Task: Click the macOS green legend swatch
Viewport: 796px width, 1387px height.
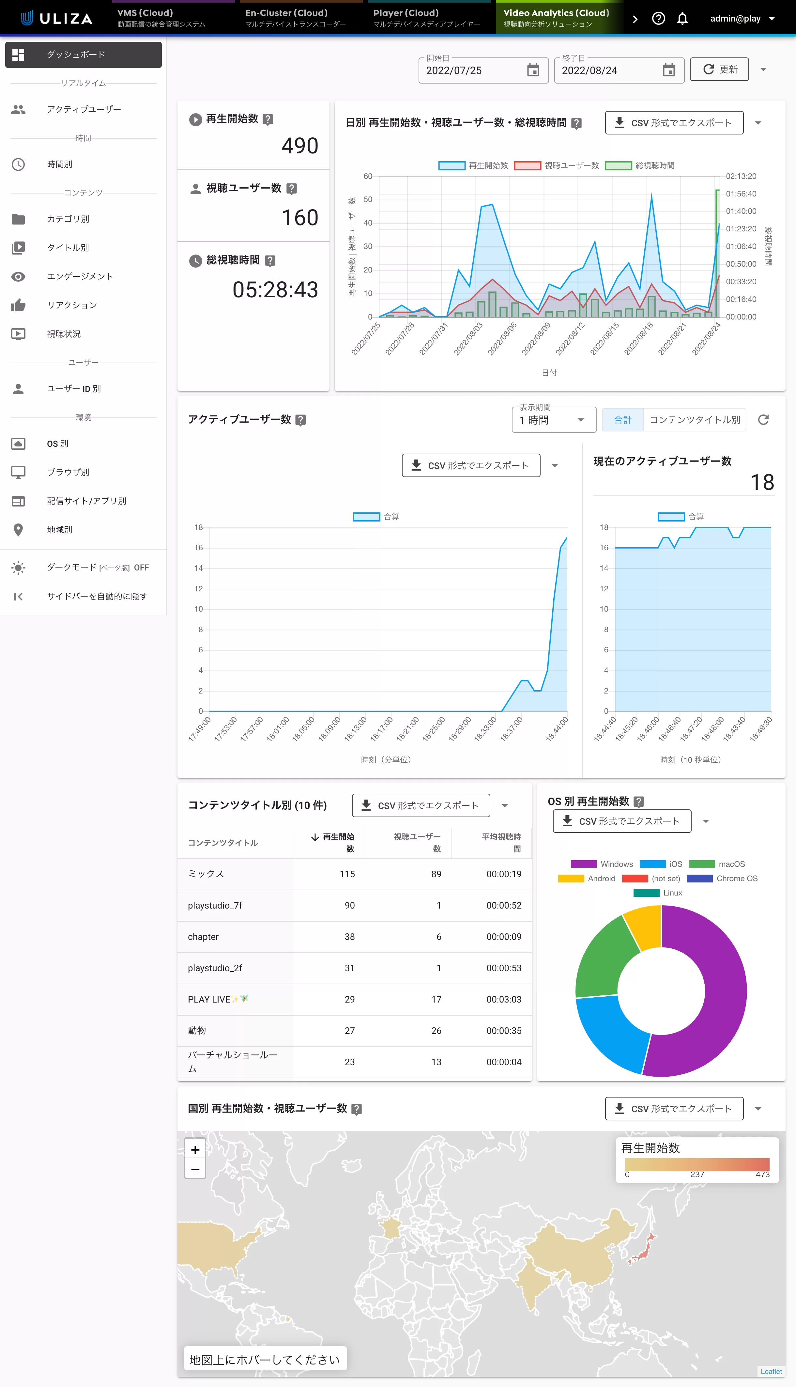Action: pos(701,864)
